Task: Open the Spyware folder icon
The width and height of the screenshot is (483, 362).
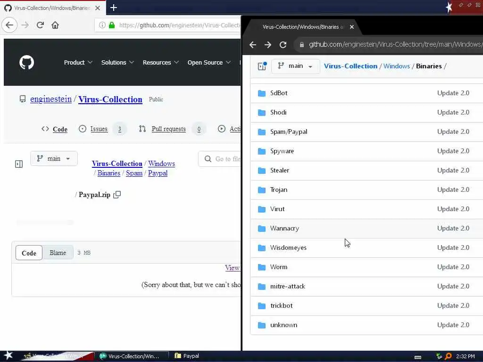Action: [x=262, y=151]
